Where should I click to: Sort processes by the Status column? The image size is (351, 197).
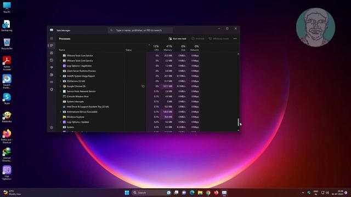pos(129,50)
